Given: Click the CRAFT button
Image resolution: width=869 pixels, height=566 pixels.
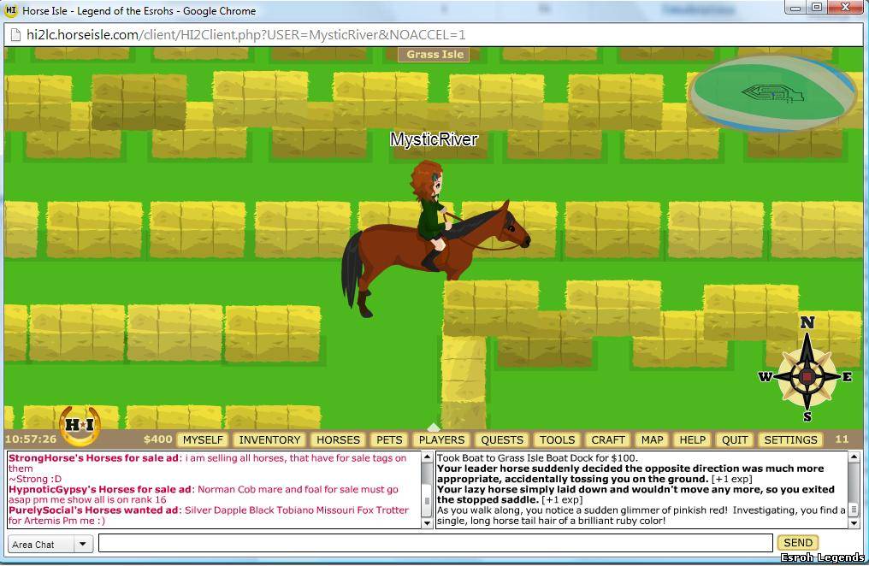Looking at the screenshot, I should [607, 439].
